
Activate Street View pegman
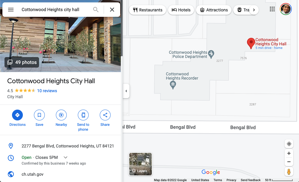(289, 171)
